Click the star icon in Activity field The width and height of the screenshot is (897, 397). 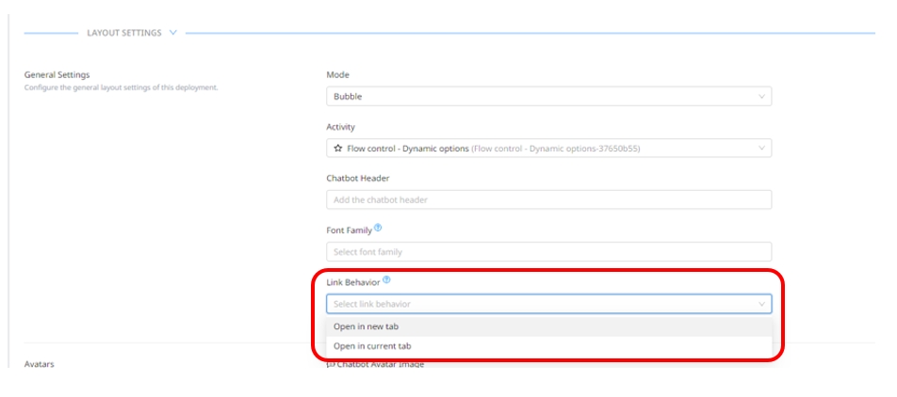click(x=338, y=149)
